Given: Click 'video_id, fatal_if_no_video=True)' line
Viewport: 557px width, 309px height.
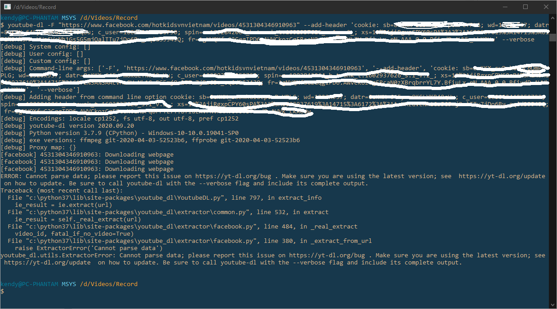Looking at the screenshot, I should point(74,234).
